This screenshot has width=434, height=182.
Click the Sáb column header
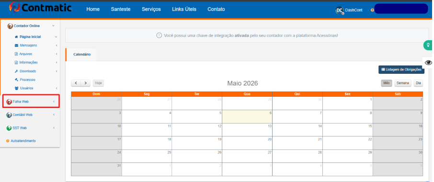398,94
